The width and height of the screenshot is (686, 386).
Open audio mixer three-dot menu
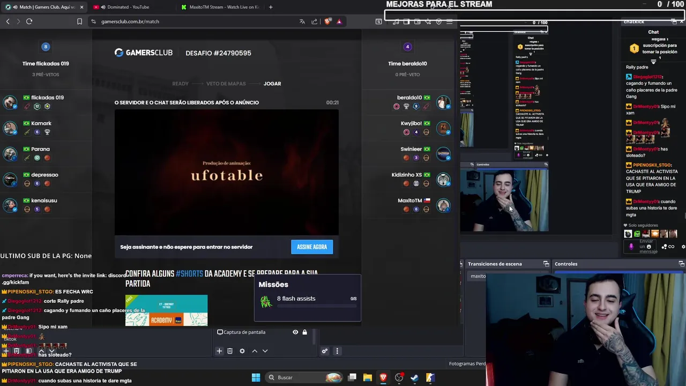tap(337, 351)
